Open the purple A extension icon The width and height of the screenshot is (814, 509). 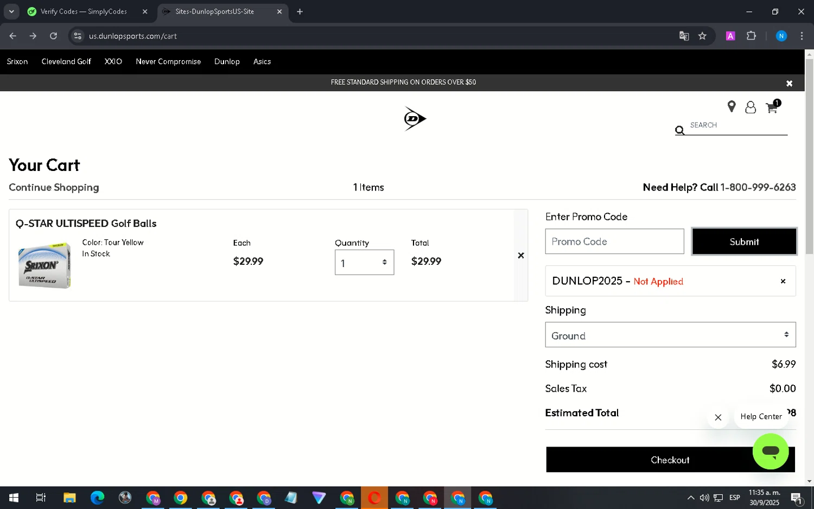click(x=730, y=36)
